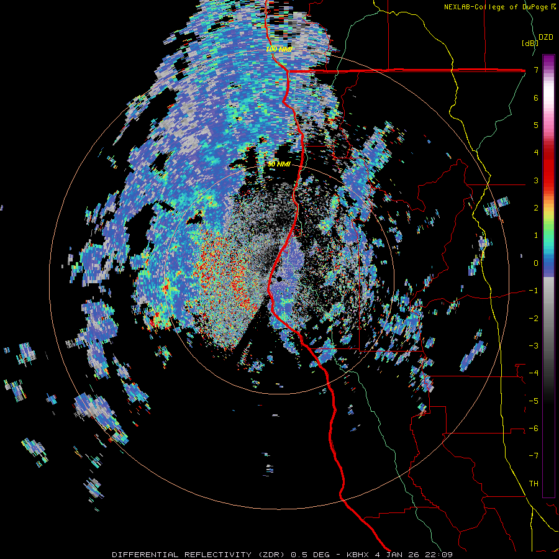The height and width of the screenshot is (559, 559).
Task: Click the 100 NMI range ring label
Action: coord(279,49)
